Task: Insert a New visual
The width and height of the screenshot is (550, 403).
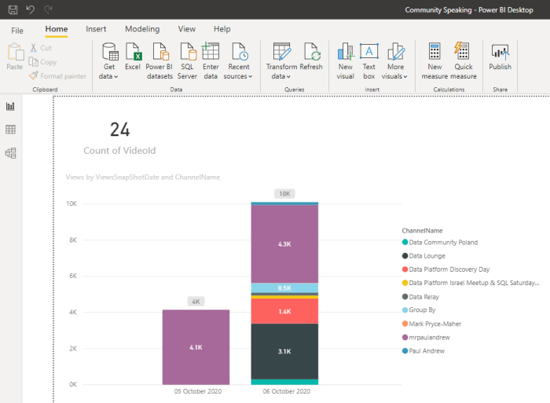Action: tap(345, 60)
